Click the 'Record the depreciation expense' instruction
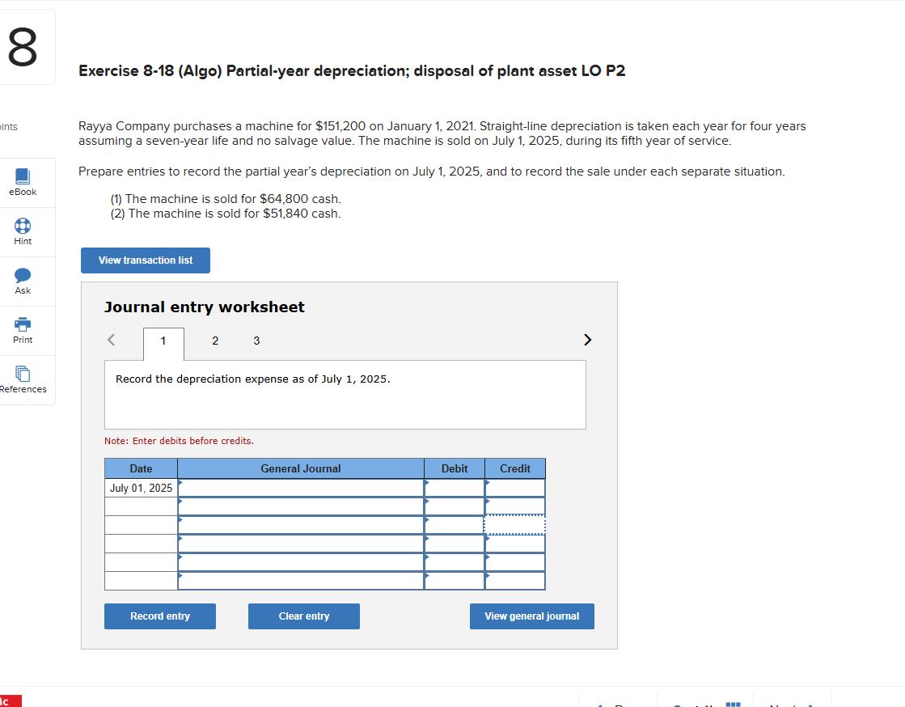Viewport: 905px width, 707px height. tap(253, 379)
